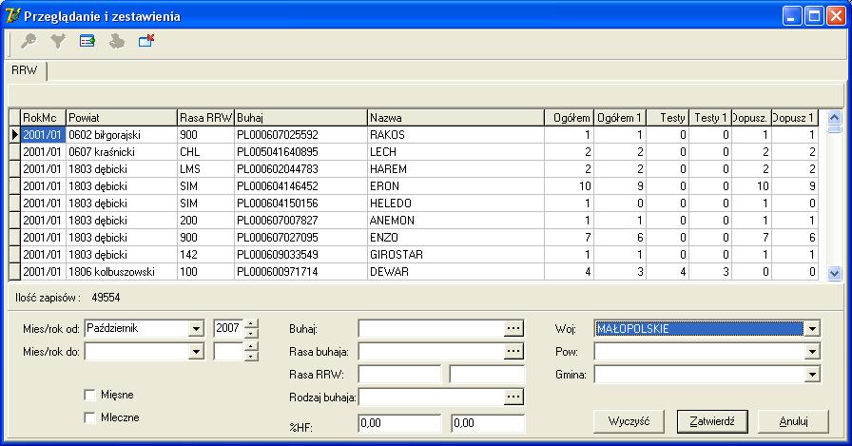Open the Mies/rok od month dropdown
The height and width of the screenshot is (446, 852).
[196, 329]
